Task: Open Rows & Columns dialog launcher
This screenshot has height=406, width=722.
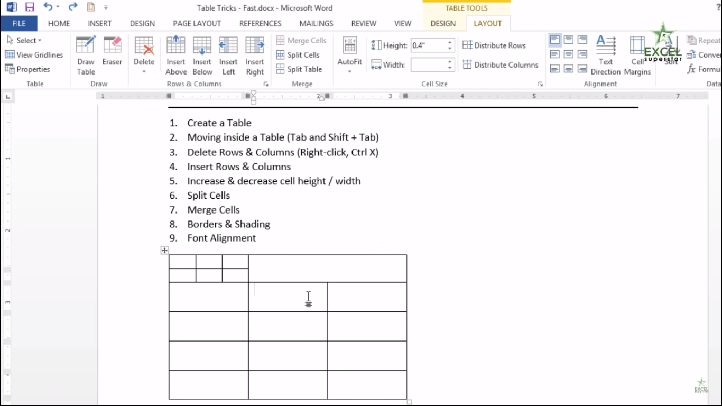Action: click(x=266, y=84)
